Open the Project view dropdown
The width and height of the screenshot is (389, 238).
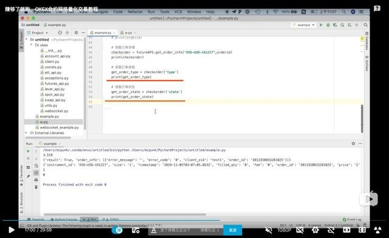37,33
